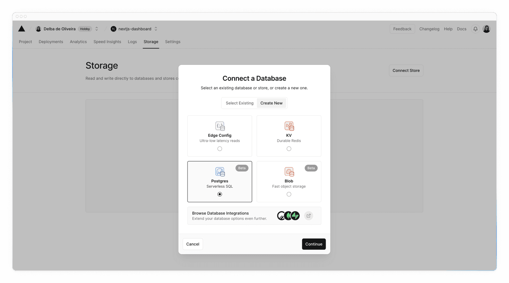This screenshot has width=509, height=283.
Task: Open the Analytics tab
Action: coord(78,42)
